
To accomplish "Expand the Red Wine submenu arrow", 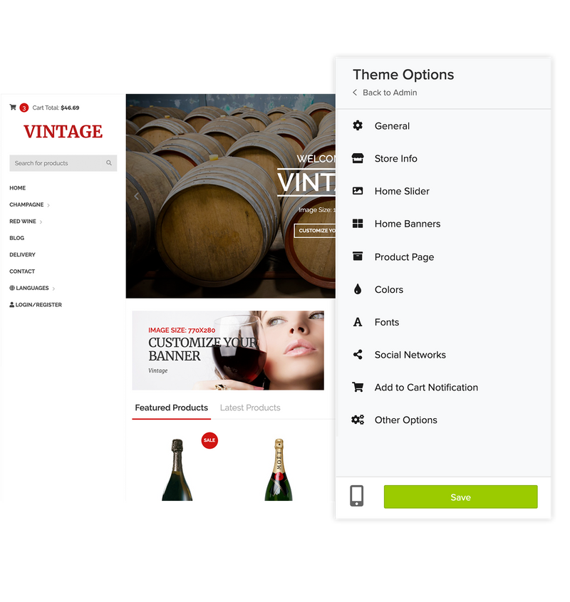I will click(x=41, y=222).
